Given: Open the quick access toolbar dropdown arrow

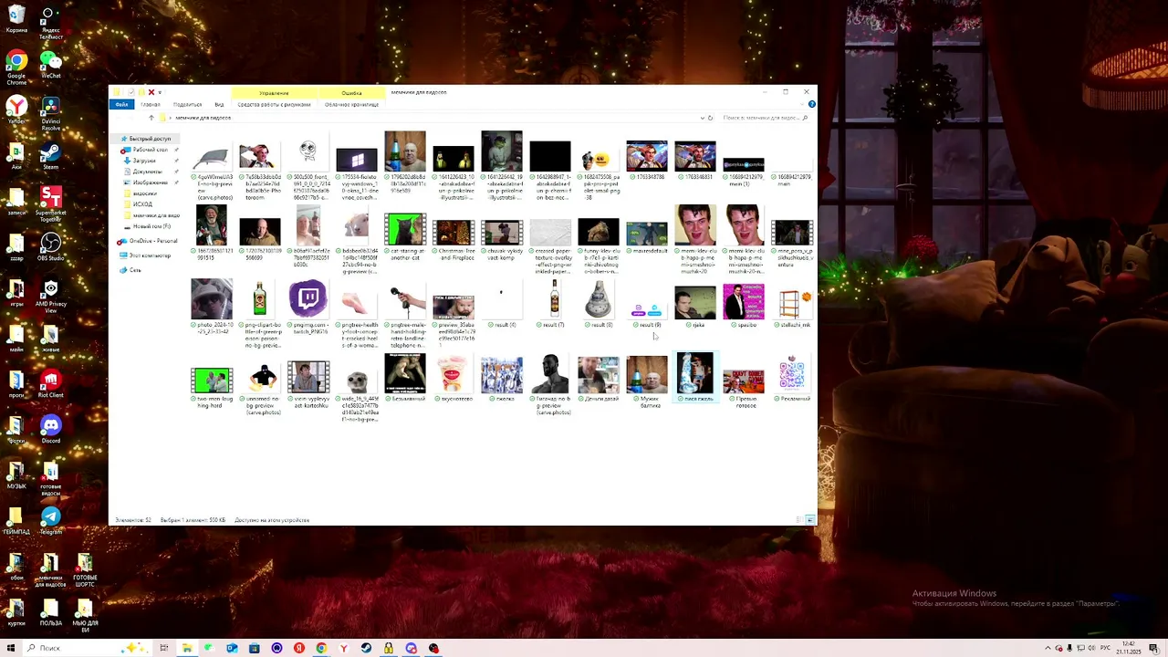Looking at the screenshot, I should point(160,92).
